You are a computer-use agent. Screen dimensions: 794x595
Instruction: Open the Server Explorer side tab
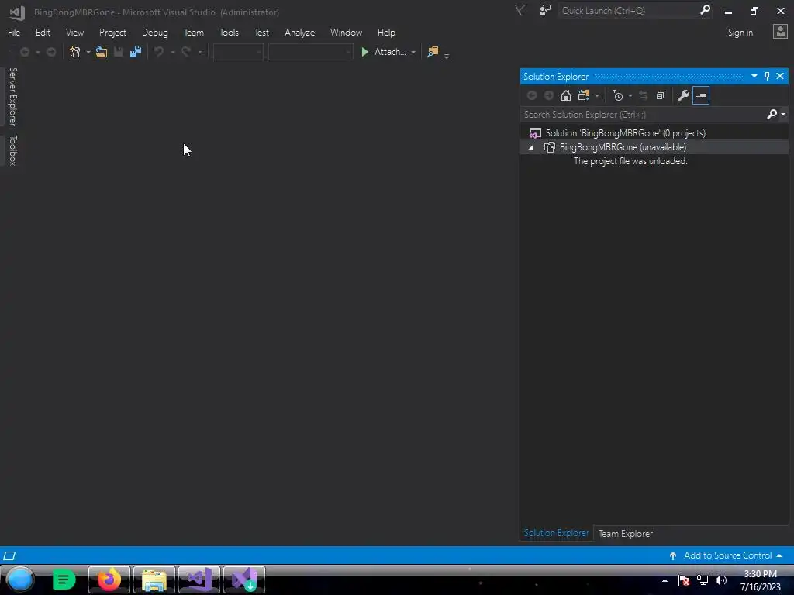(x=12, y=97)
